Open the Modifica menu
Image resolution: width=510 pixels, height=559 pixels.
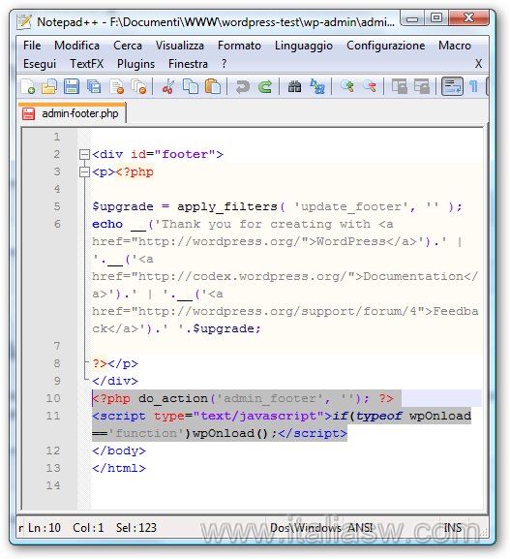point(76,46)
